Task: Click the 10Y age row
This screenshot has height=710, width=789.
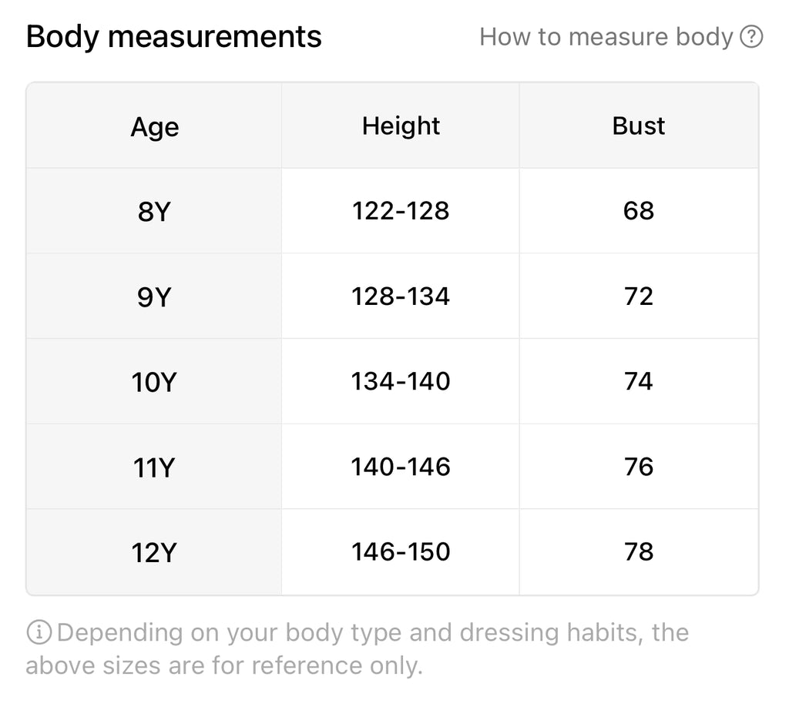Action: point(153,382)
